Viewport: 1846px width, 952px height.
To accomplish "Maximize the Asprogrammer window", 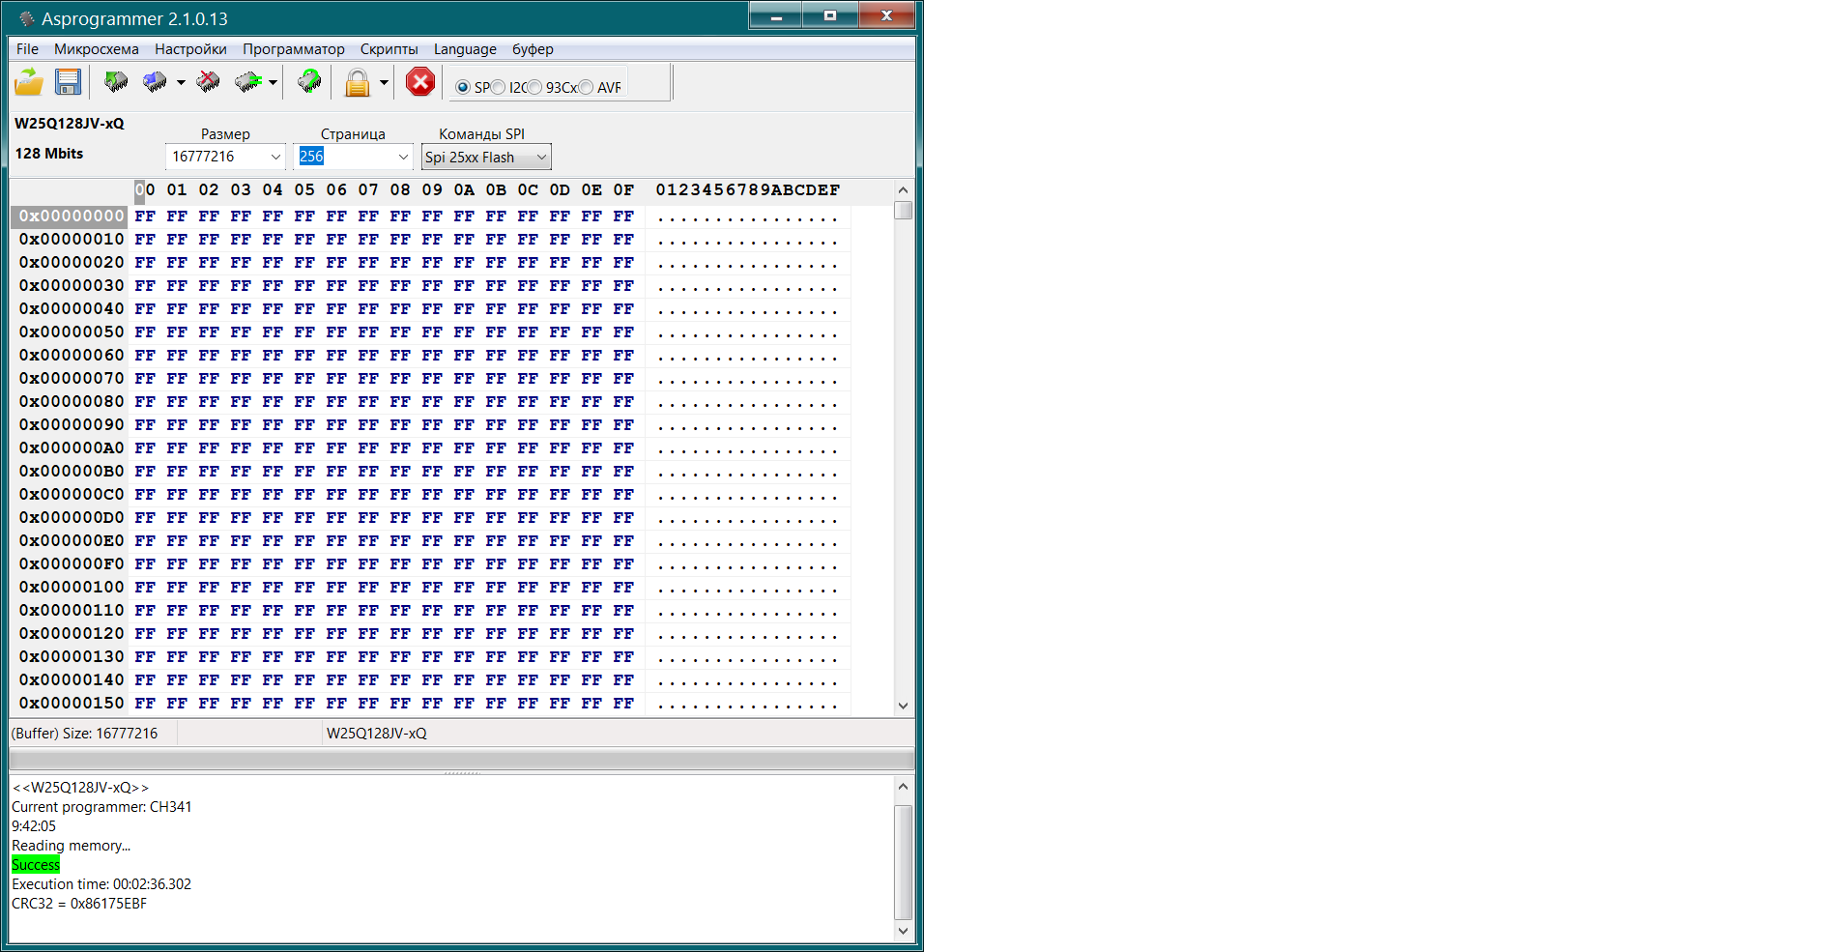I will pyautogui.click(x=830, y=15).
